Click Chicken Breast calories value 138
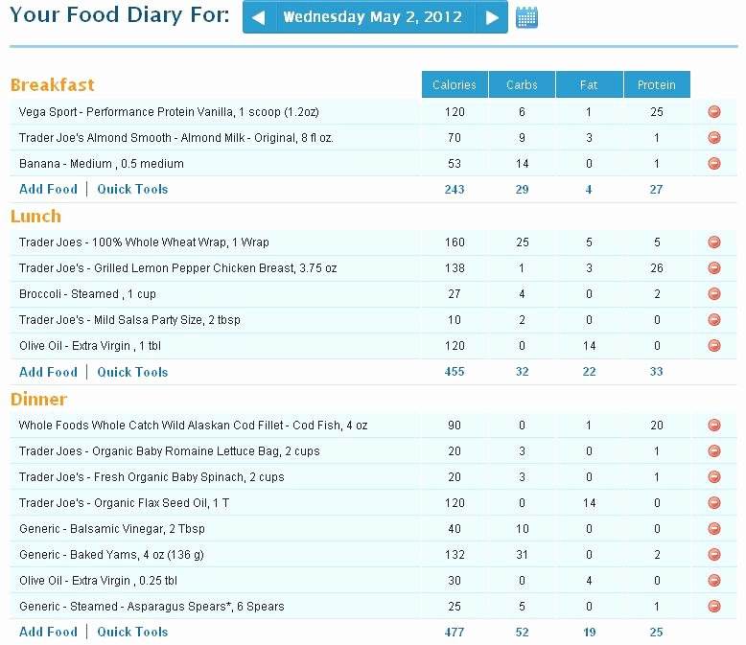Image resolution: width=746 pixels, height=645 pixels. point(455,268)
